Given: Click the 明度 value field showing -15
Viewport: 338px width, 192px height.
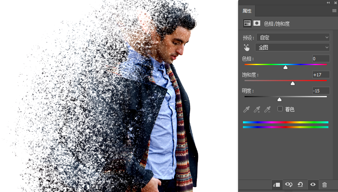Looking at the screenshot, I should [x=321, y=91].
